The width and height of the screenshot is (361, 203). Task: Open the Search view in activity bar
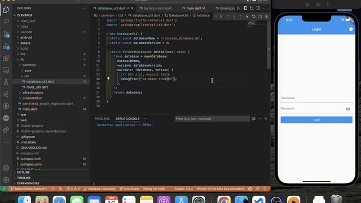(x=6, y=22)
